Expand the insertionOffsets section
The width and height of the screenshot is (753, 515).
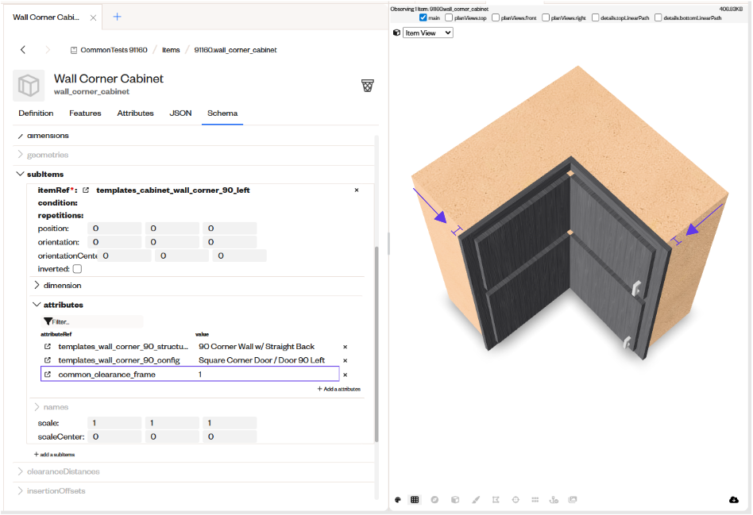pyautogui.click(x=20, y=490)
